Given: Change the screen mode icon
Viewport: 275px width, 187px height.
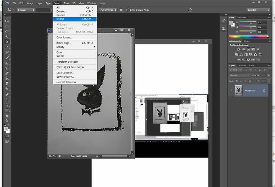Looking at the screenshot, I should pos(7,141).
